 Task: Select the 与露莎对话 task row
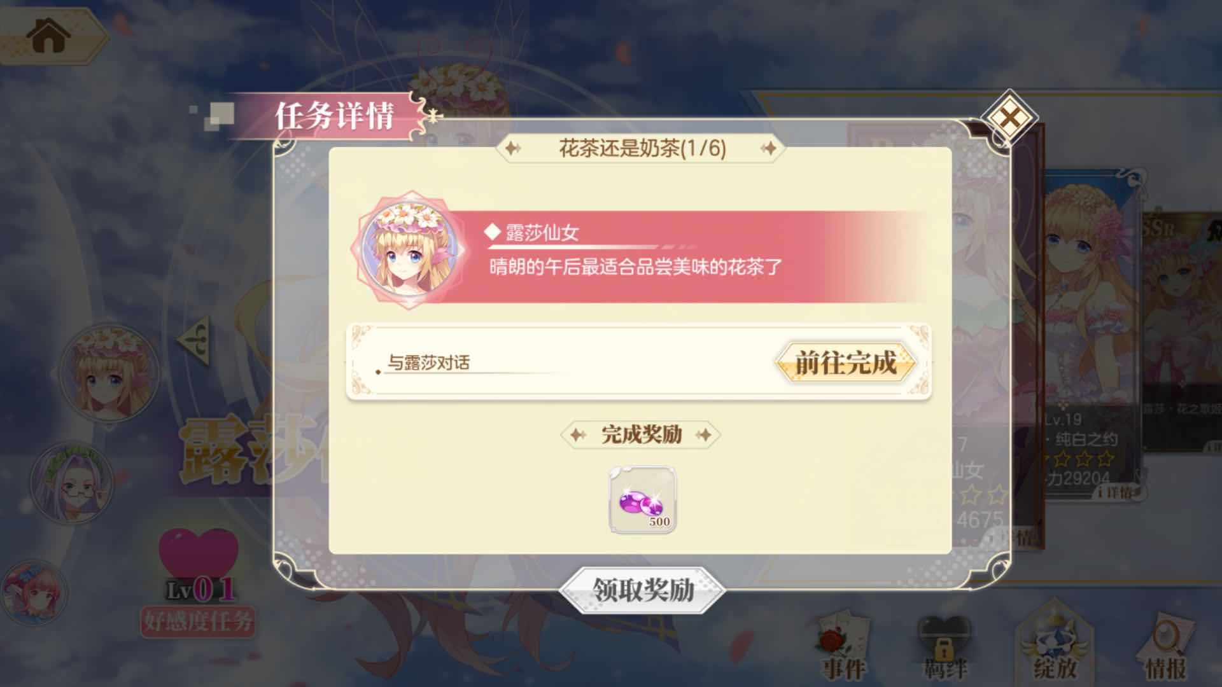click(x=638, y=363)
